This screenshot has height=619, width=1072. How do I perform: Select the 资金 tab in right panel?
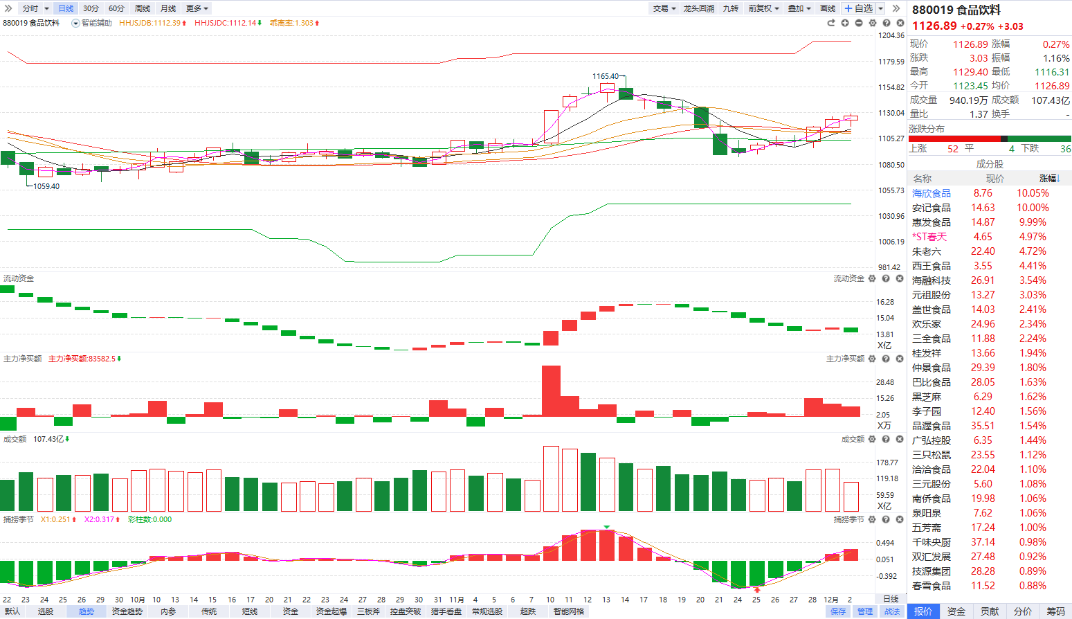click(956, 611)
